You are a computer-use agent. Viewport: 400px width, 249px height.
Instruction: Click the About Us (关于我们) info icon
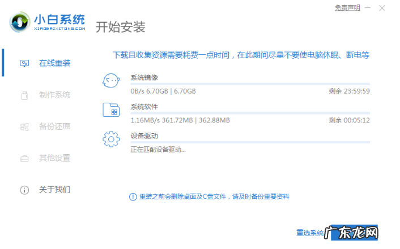click(24, 189)
